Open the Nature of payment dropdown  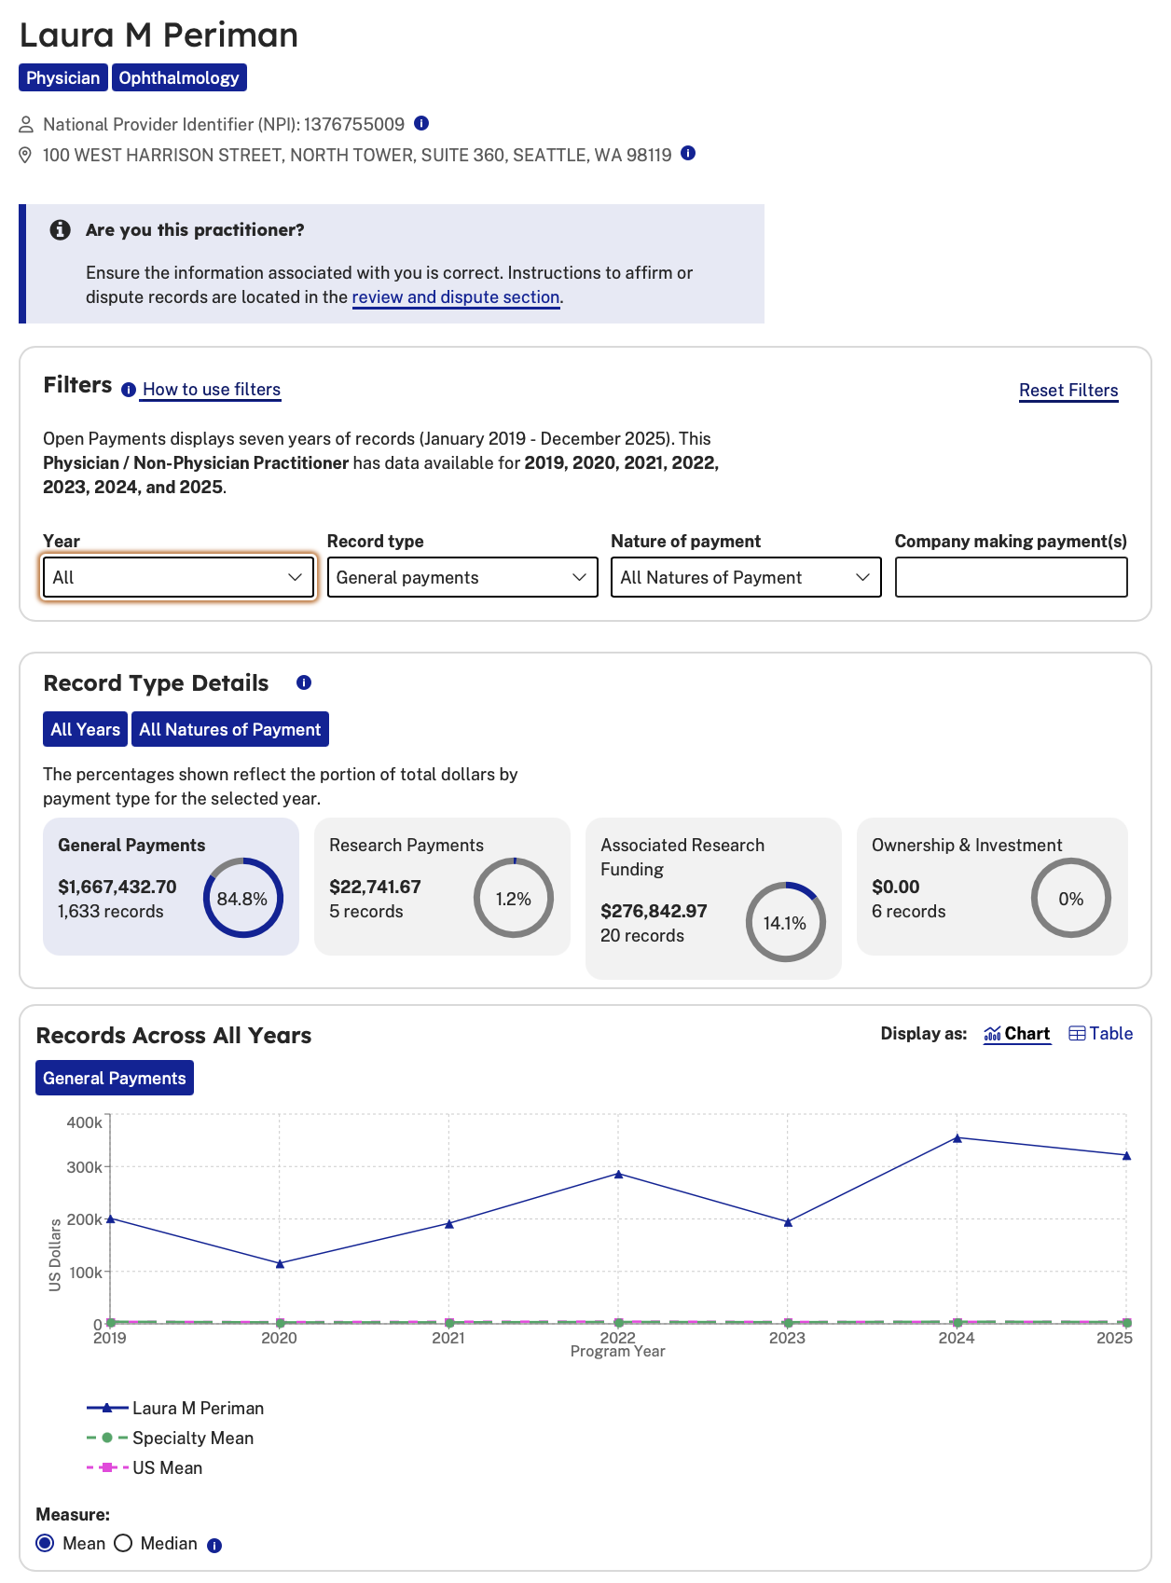click(x=746, y=577)
